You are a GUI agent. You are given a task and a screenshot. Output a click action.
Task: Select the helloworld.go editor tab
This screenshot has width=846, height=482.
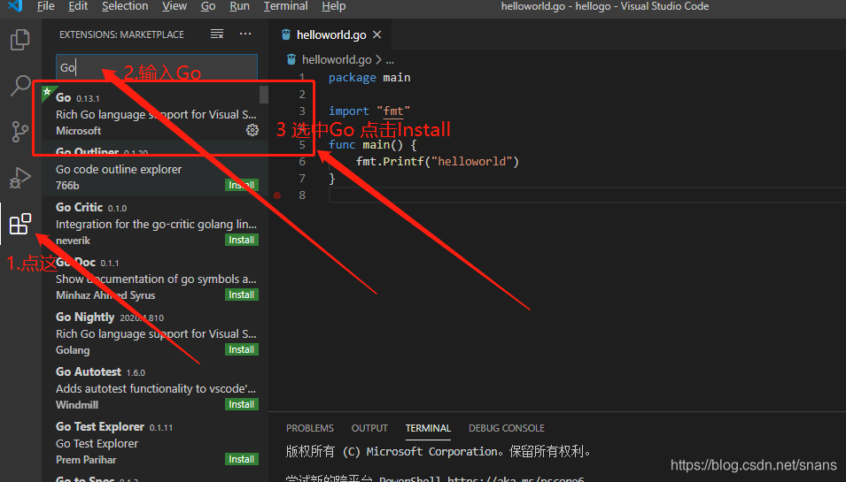click(330, 34)
